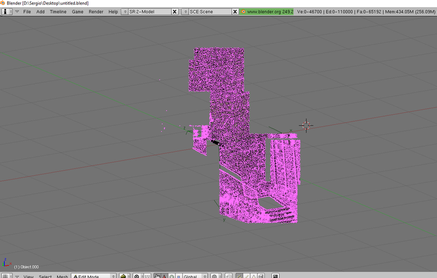Viewport: 437px width, 278px height.
Task: Open the scene browse arrows
Action: coord(185,11)
